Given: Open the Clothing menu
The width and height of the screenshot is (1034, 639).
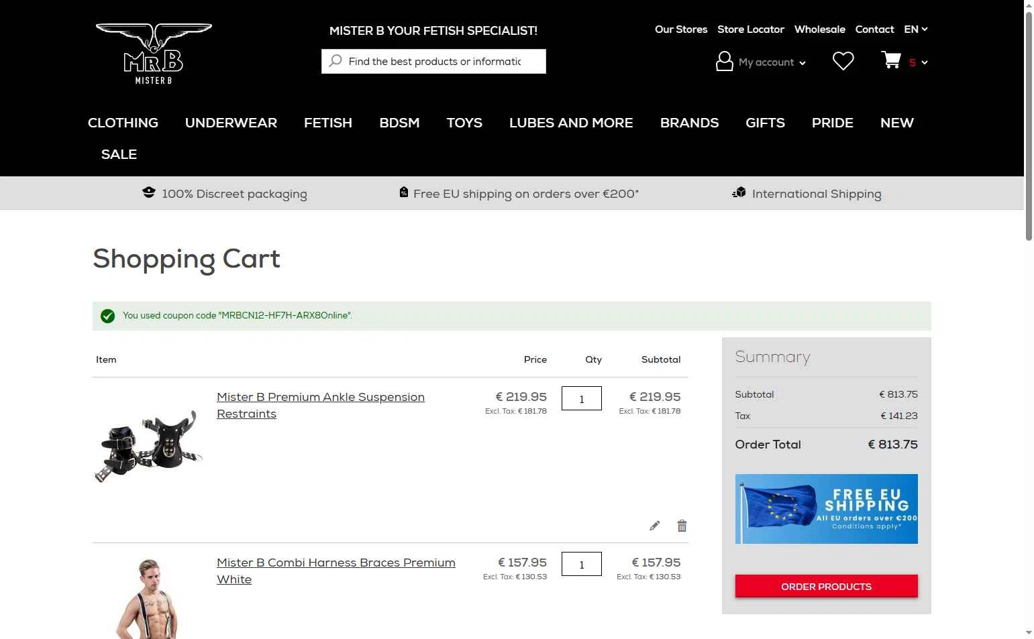Looking at the screenshot, I should [x=123, y=123].
